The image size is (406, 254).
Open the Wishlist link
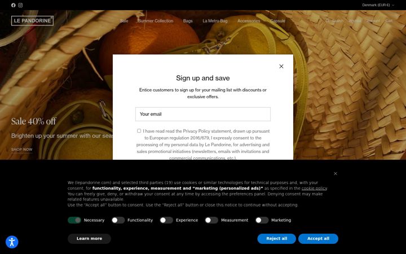coord(355,21)
